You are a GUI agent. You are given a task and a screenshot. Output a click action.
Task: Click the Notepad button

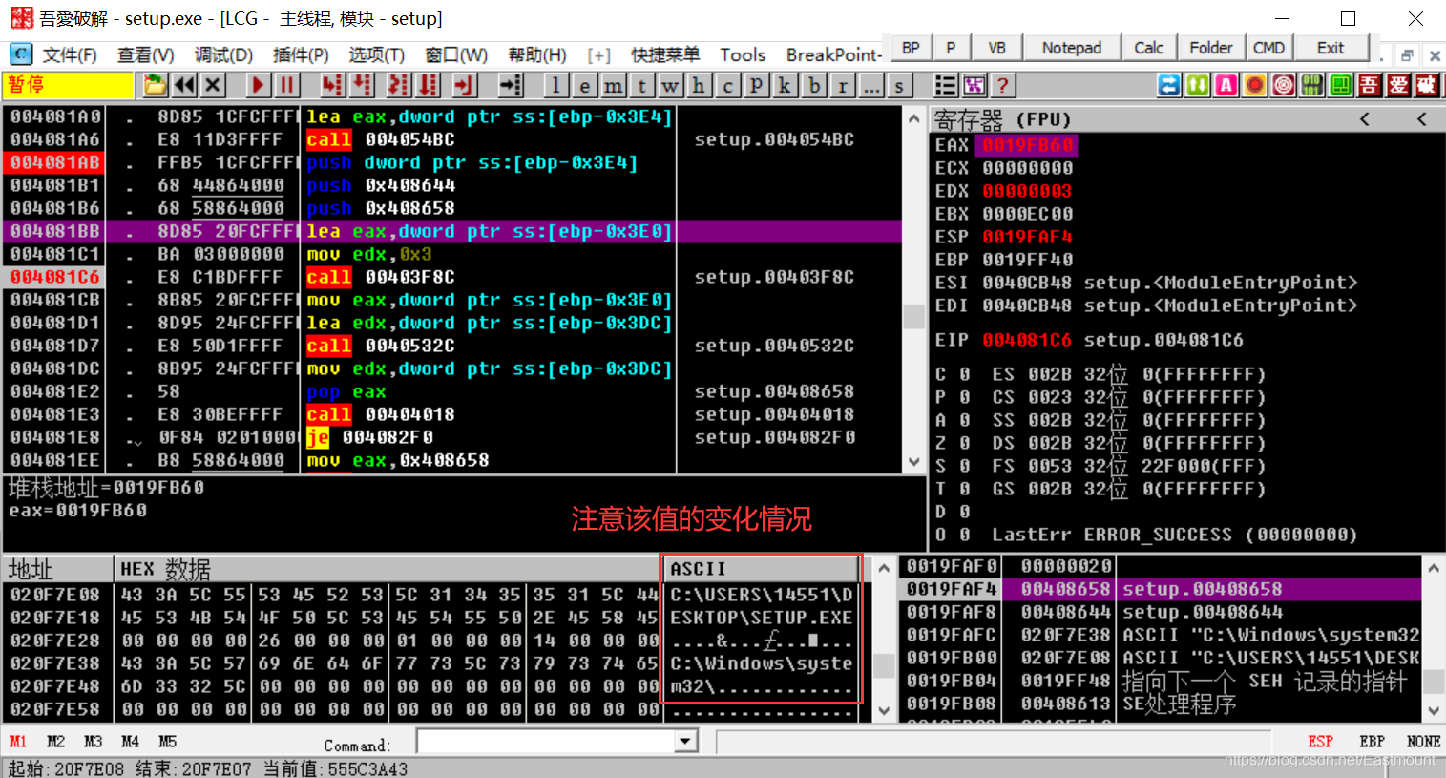1071,48
